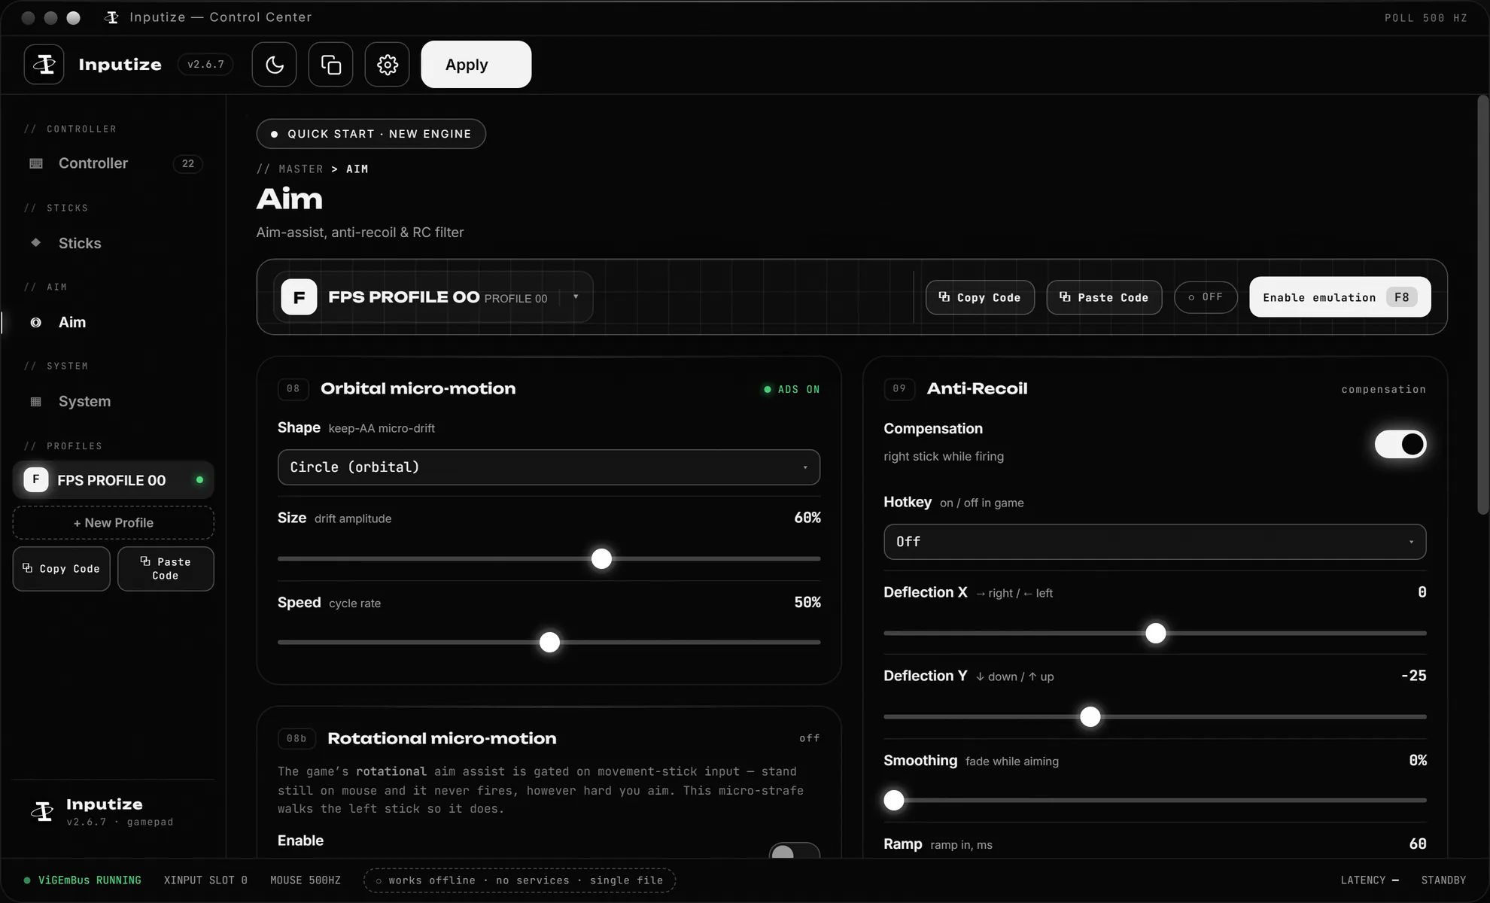Screen dimensions: 1490x903
Task: Click the MASTER breadcrumb link
Action: tap(300, 169)
